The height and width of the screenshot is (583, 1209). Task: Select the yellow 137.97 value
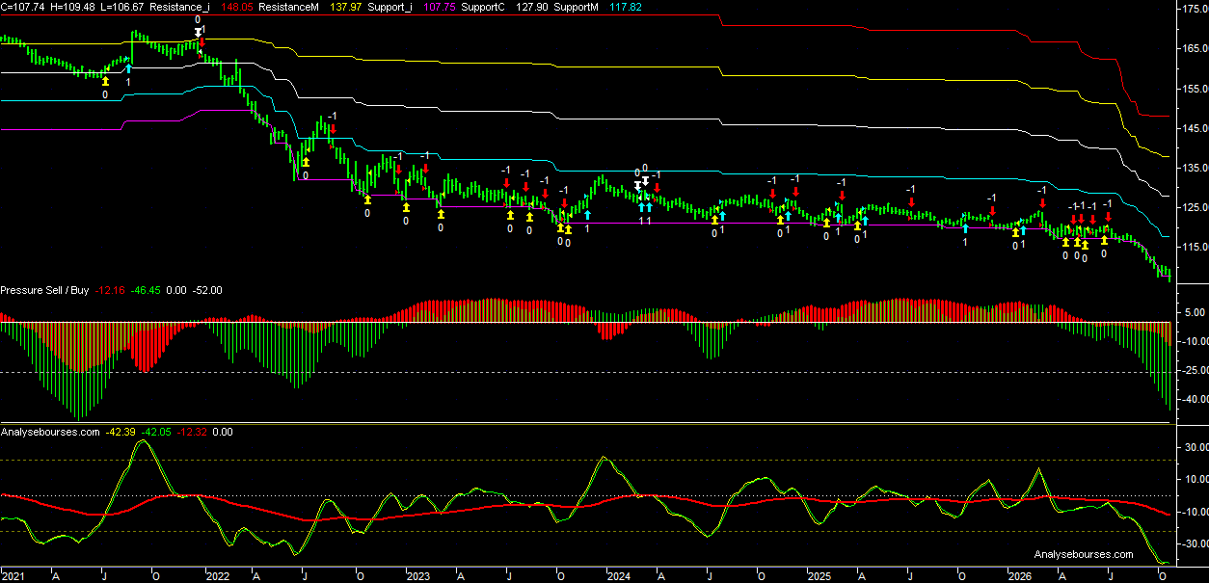point(347,6)
